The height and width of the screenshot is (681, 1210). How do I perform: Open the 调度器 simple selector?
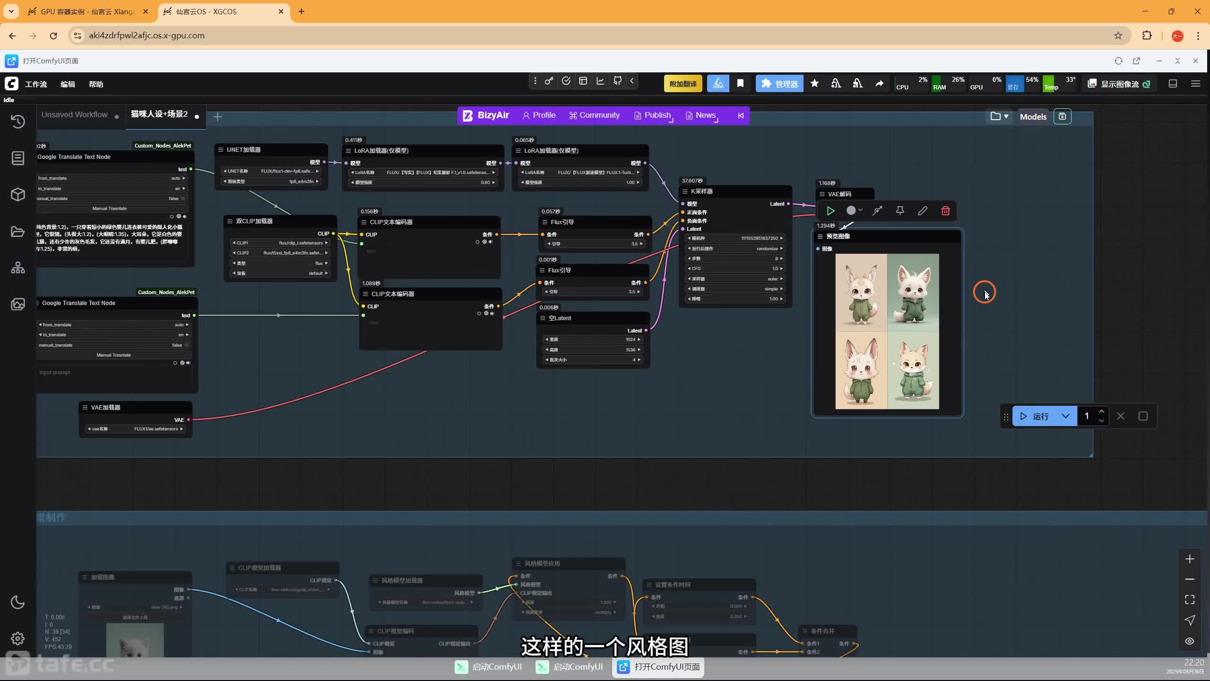point(735,289)
